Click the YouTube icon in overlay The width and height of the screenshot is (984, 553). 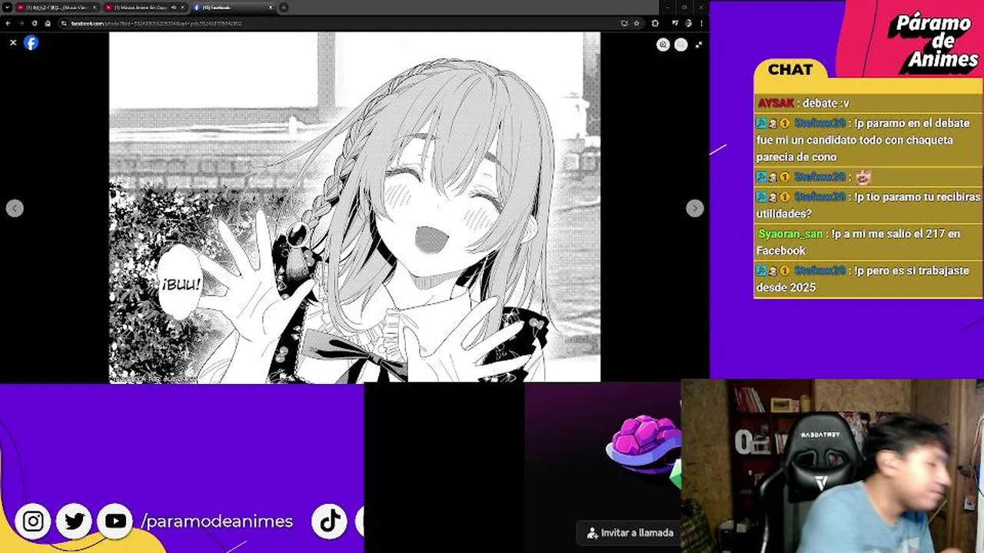(x=115, y=522)
